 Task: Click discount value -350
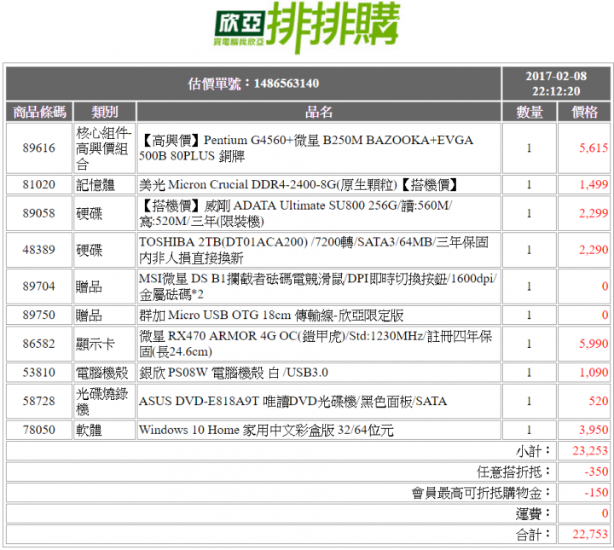[x=596, y=472]
